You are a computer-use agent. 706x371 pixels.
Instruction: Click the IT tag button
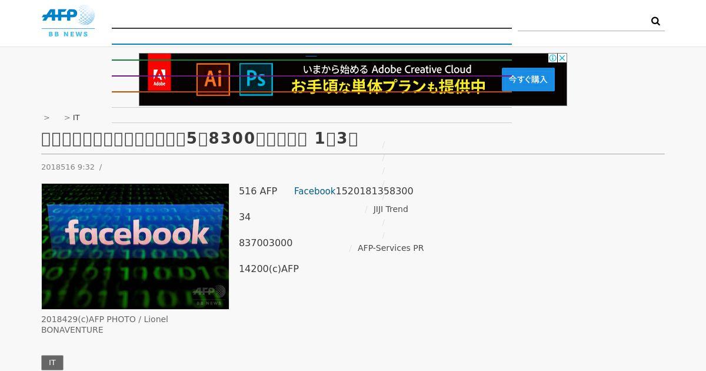tap(52, 363)
